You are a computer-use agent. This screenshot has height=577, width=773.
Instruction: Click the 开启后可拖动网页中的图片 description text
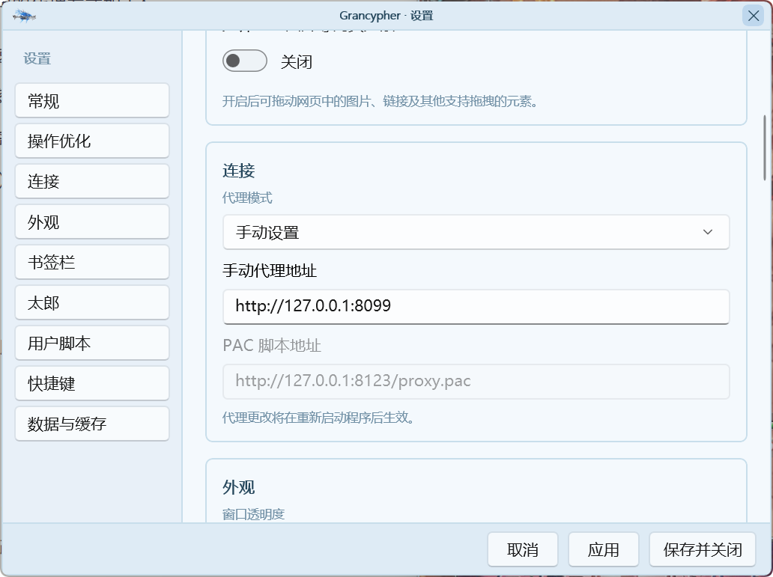click(x=380, y=101)
